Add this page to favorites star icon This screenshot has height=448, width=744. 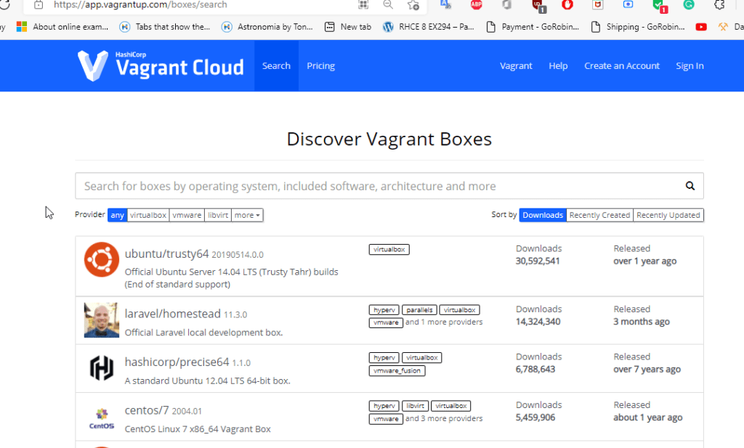[413, 5]
